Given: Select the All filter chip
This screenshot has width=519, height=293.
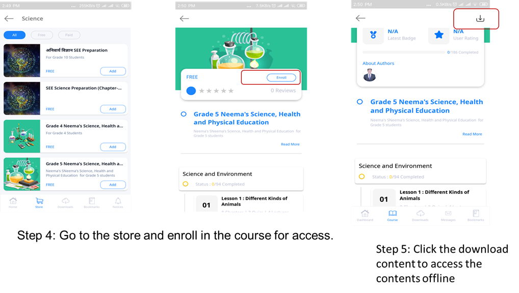Looking at the screenshot, I should point(15,35).
